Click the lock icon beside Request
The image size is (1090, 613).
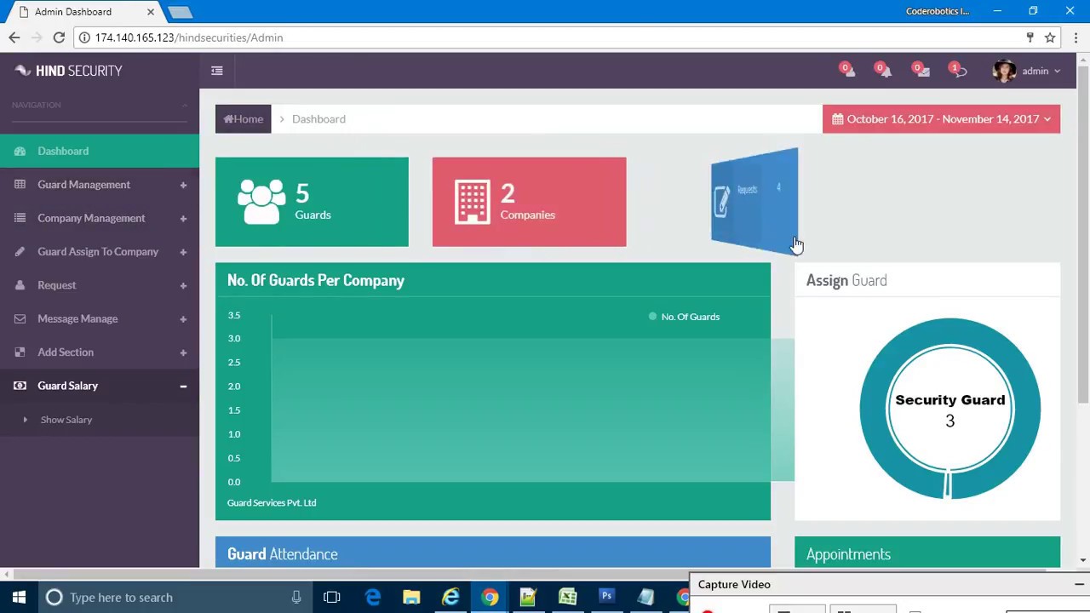pyautogui.click(x=20, y=285)
